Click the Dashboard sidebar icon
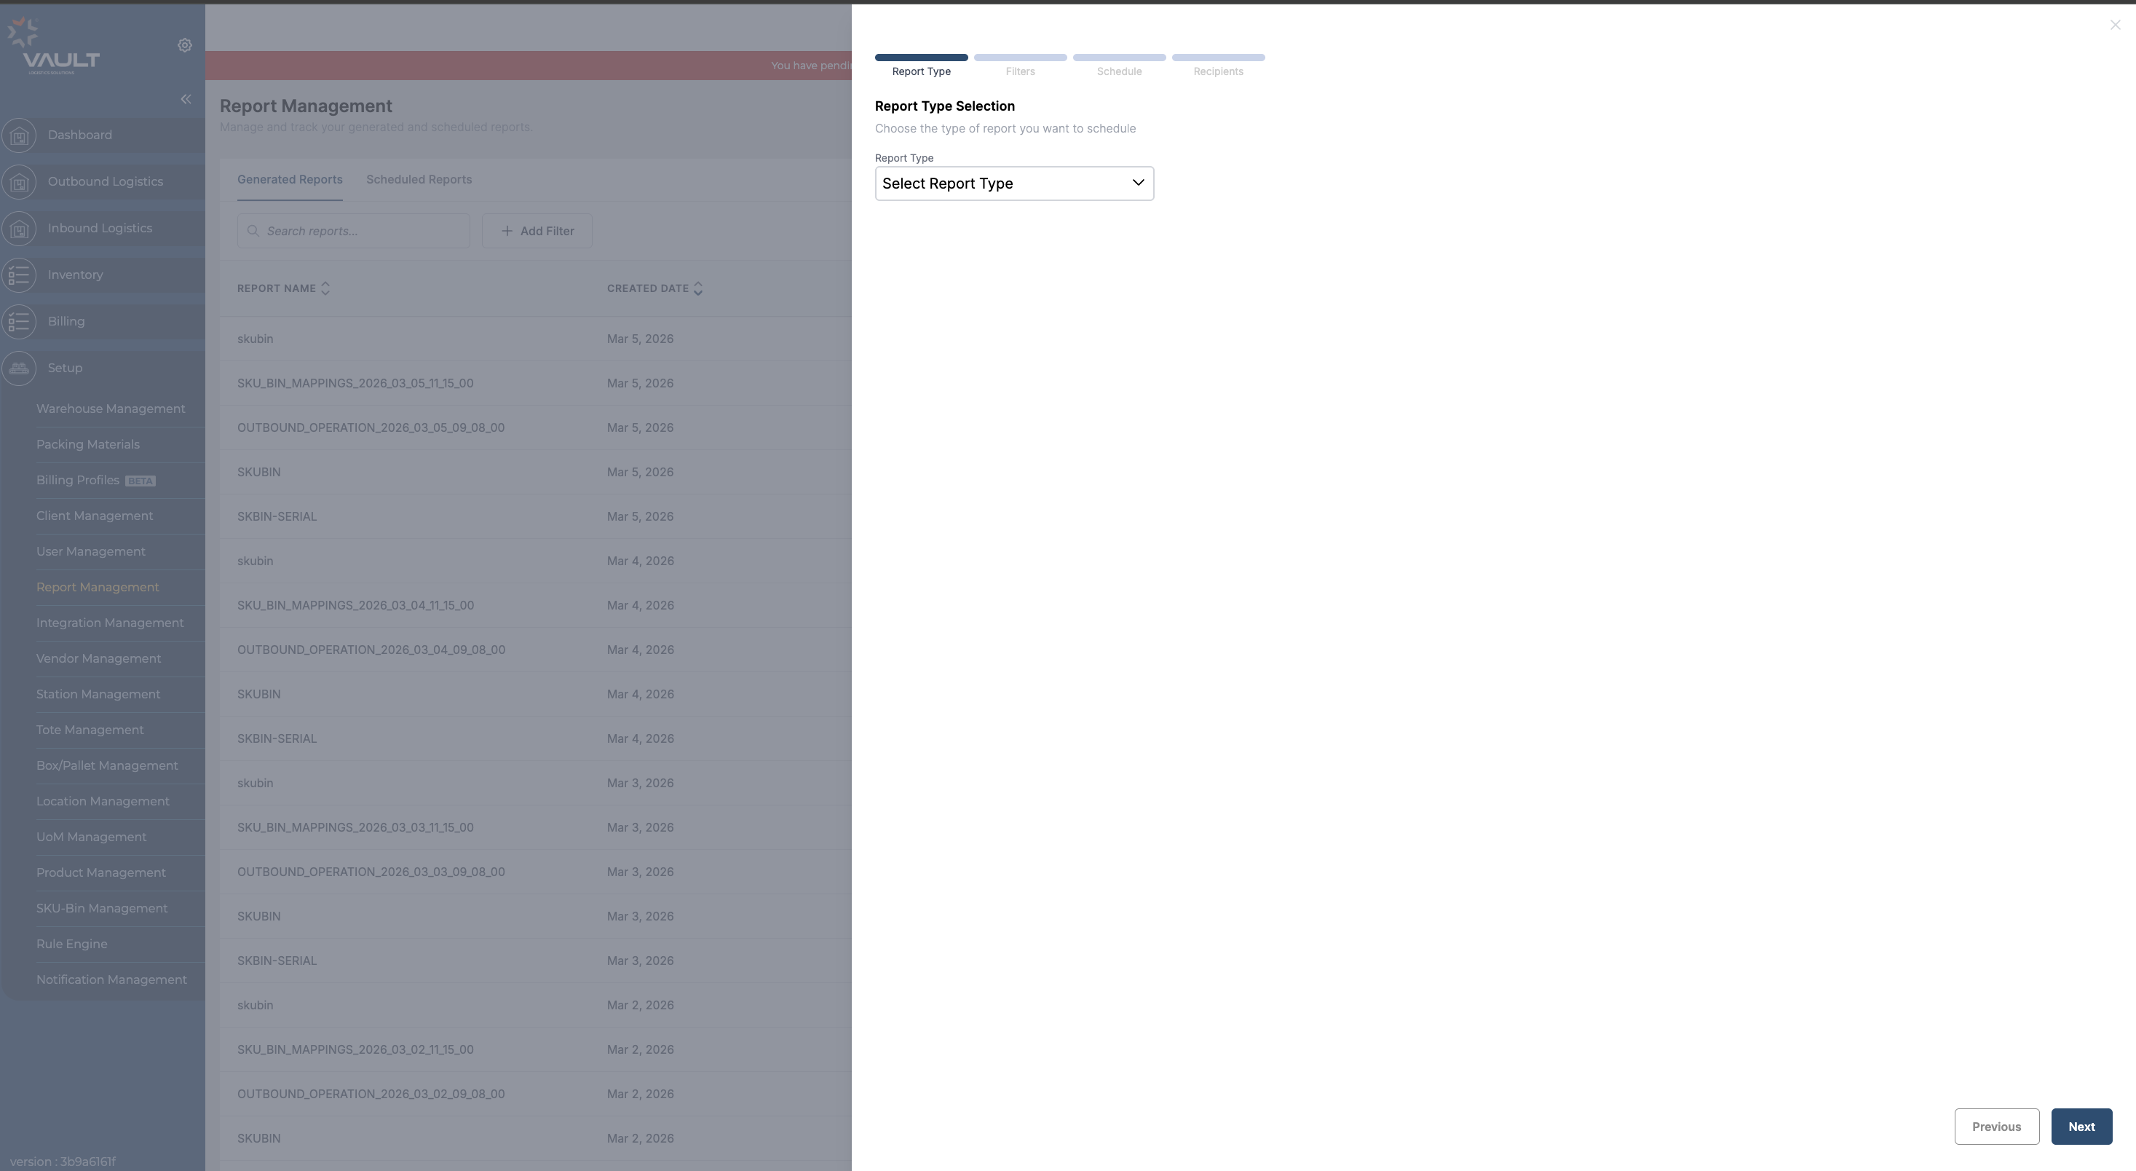 tap(19, 136)
